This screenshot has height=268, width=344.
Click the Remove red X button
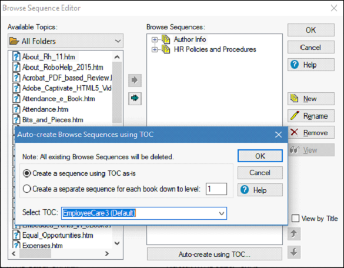pos(311,132)
